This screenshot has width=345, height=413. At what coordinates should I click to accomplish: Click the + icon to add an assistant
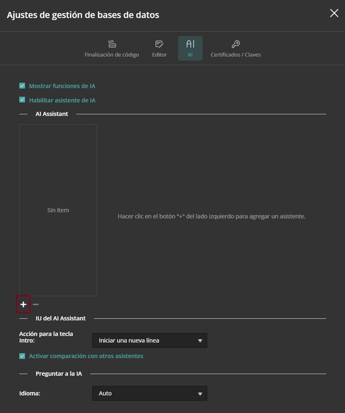(23, 304)
